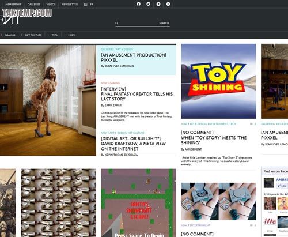Open the NET CULTURE section tab
This screenshot has width=288, height=237.
click(x=33, y=35)
